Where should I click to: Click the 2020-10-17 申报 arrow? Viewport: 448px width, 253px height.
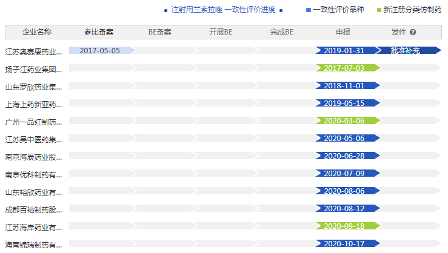348,243
